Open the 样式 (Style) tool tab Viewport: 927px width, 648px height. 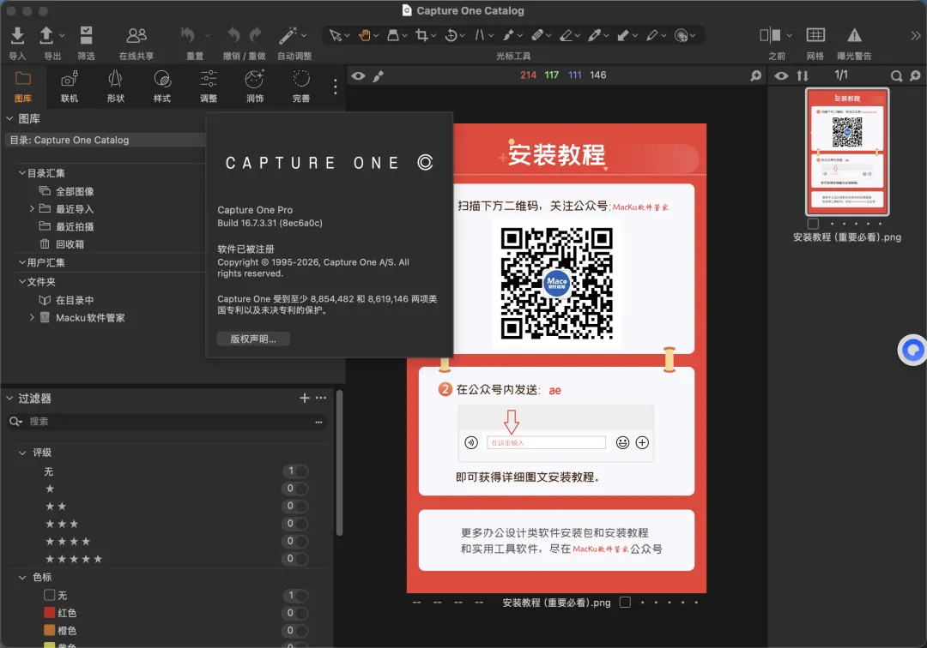(x=161, y=86)
